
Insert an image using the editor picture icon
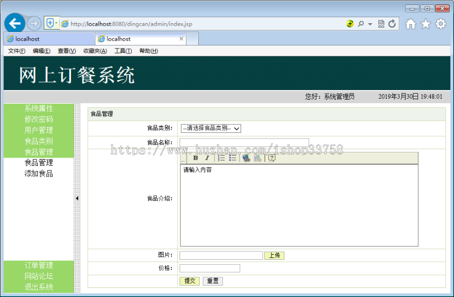click(258, 158)
